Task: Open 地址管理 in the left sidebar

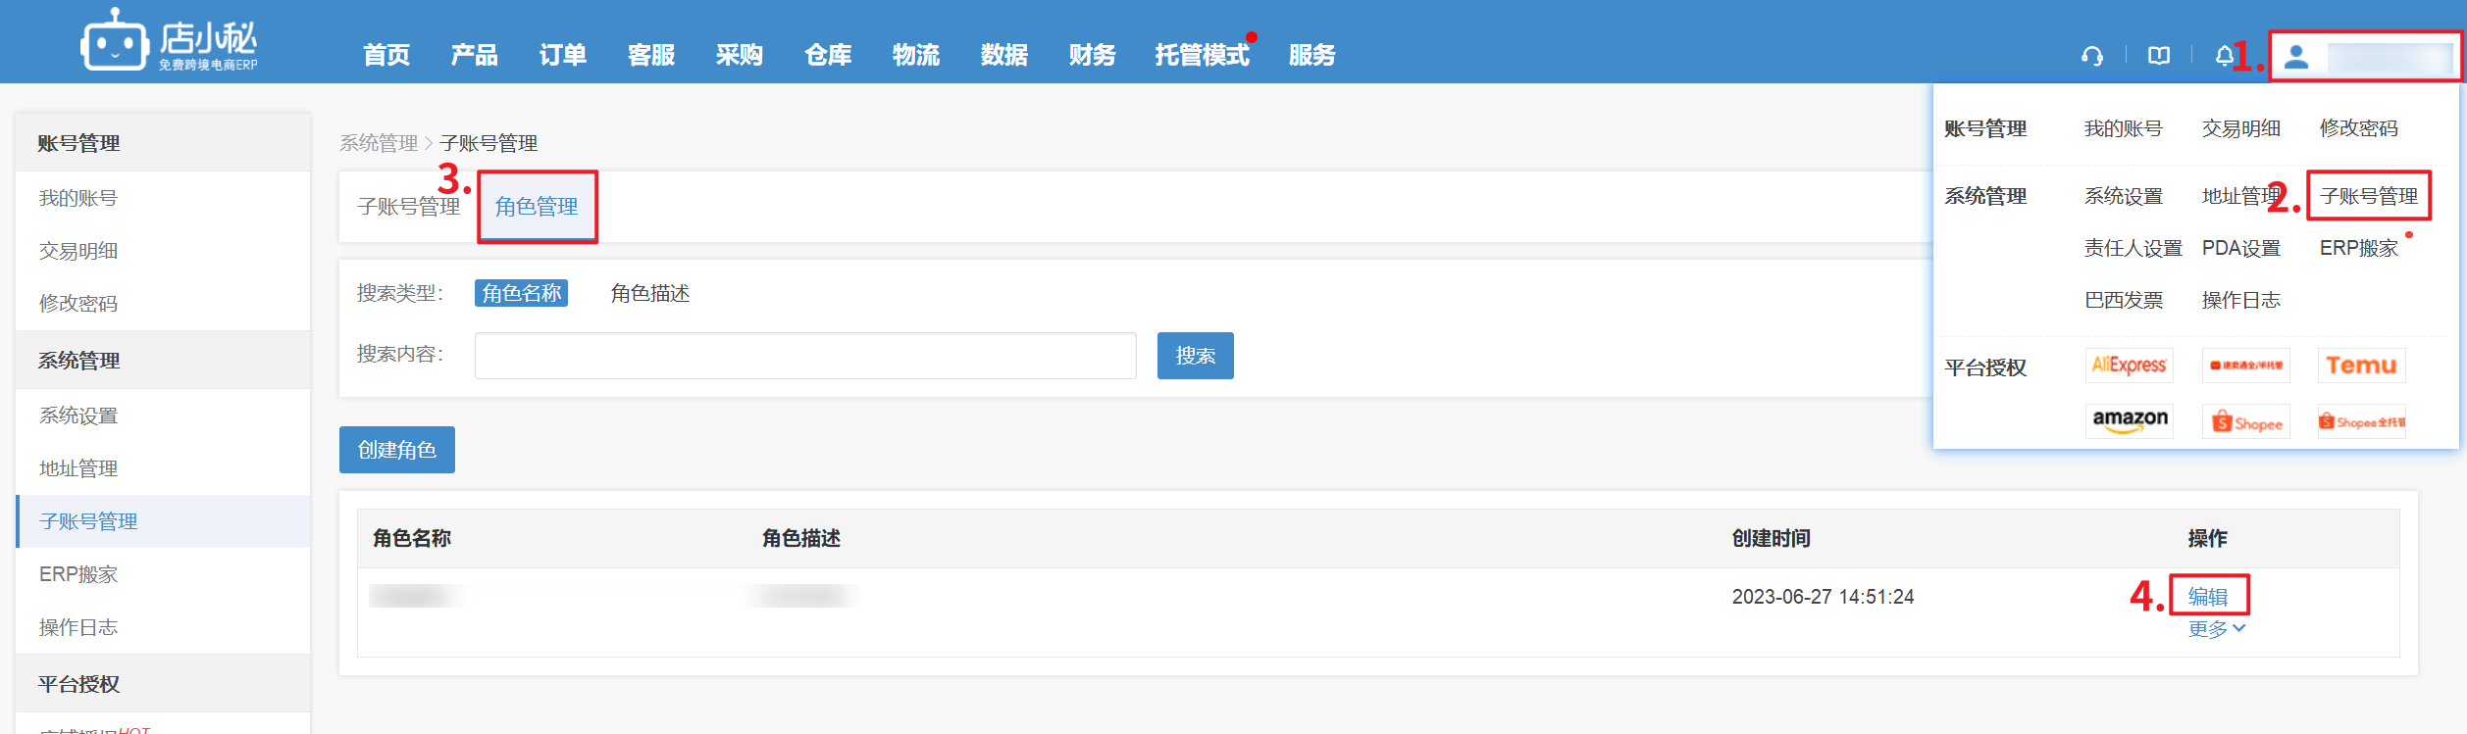Action: [x=78, y=468]
